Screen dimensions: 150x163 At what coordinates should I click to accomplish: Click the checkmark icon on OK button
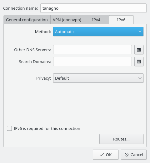pyautogui.click(x=102, y=155)
